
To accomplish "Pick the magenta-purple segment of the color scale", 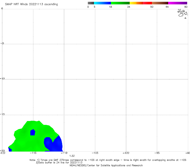I will [x=178, y=3].
